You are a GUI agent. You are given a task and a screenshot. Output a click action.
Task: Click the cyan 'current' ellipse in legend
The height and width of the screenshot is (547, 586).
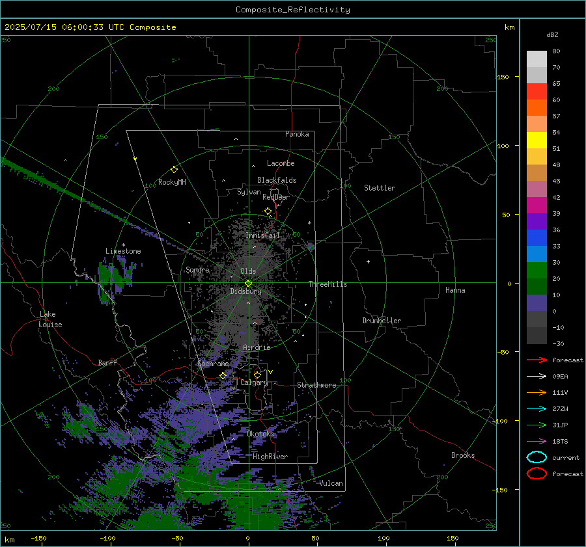(x=537, y=457)
